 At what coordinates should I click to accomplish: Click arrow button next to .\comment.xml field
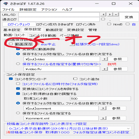[x=103, y=118]
